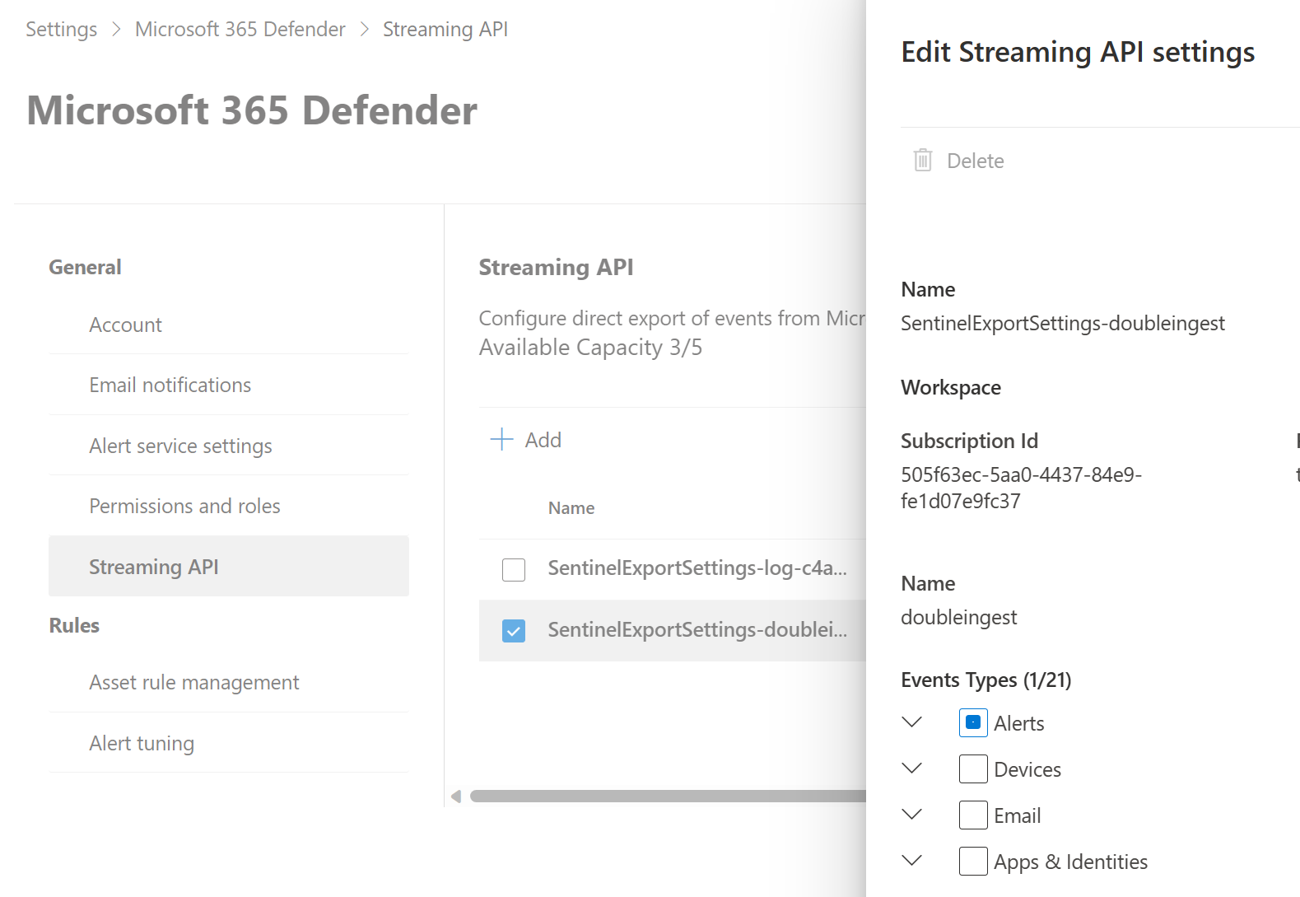
Task: Expand the Alerts event types chevron
Action: click(911, 722)
